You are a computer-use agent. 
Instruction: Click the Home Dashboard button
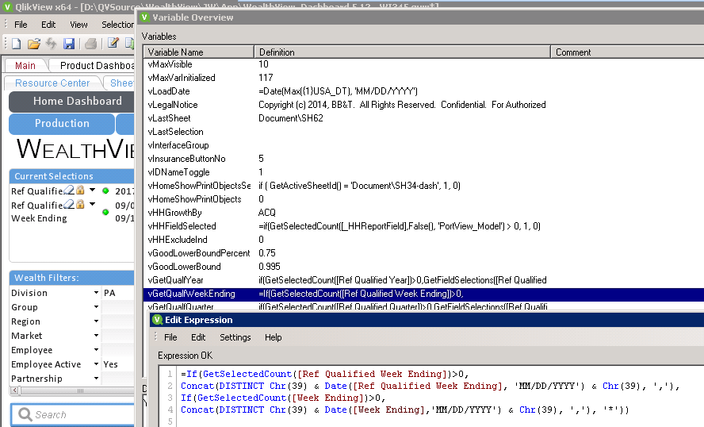click(x=77, y=102)
